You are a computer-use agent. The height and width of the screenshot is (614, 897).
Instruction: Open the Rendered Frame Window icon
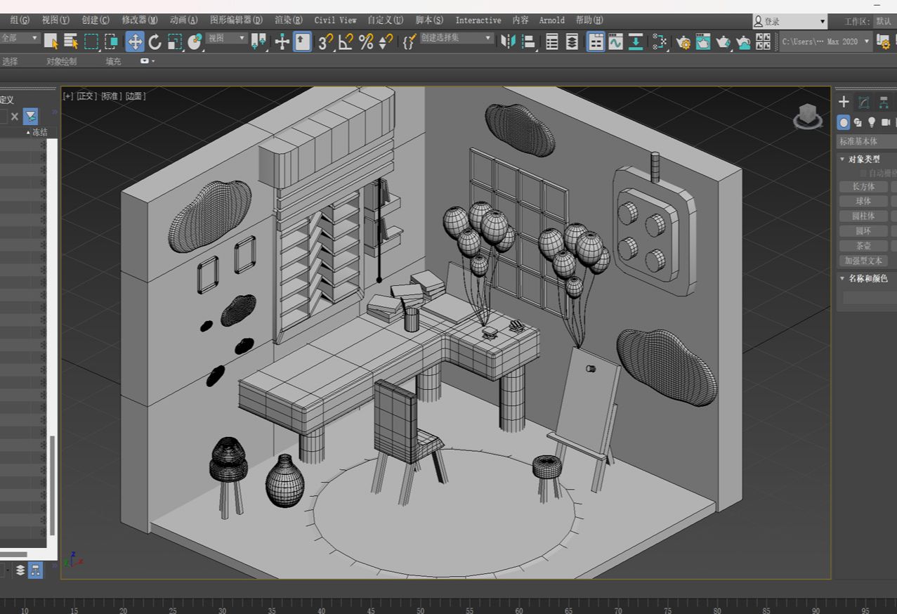click(703, 41)
